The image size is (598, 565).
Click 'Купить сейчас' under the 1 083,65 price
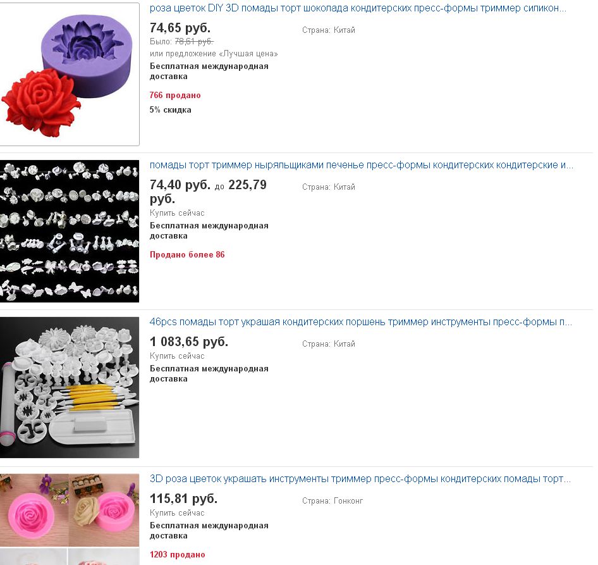tap(177, 356)
